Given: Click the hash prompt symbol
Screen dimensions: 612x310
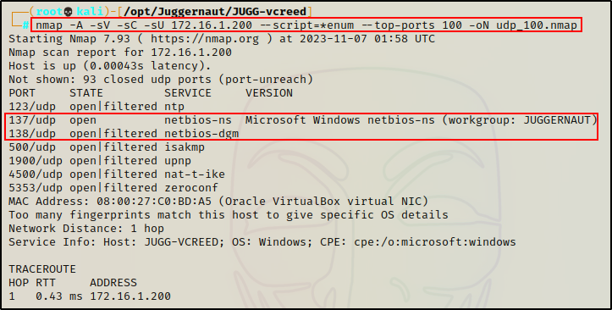Looking at the screenshot, I should (25, 25).
